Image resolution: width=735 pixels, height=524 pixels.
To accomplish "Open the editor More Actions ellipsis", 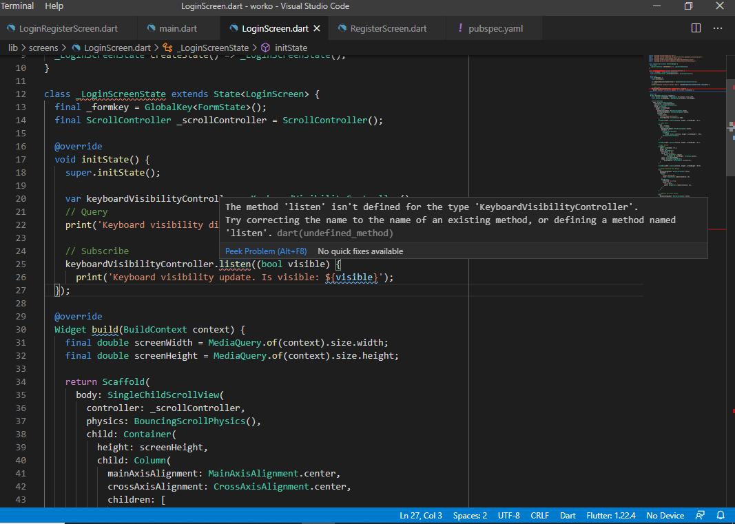I will click(718, 28).
